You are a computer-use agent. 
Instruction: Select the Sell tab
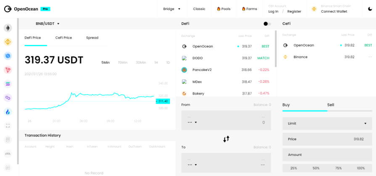[331, 105]
